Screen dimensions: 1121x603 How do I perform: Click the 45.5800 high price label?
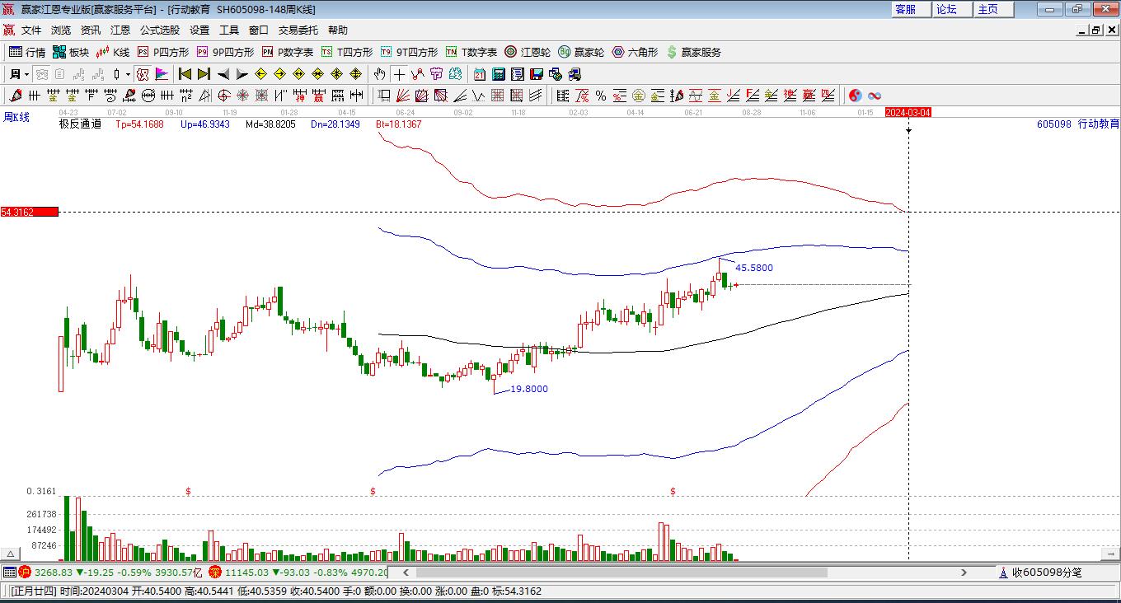coord(754,268)
